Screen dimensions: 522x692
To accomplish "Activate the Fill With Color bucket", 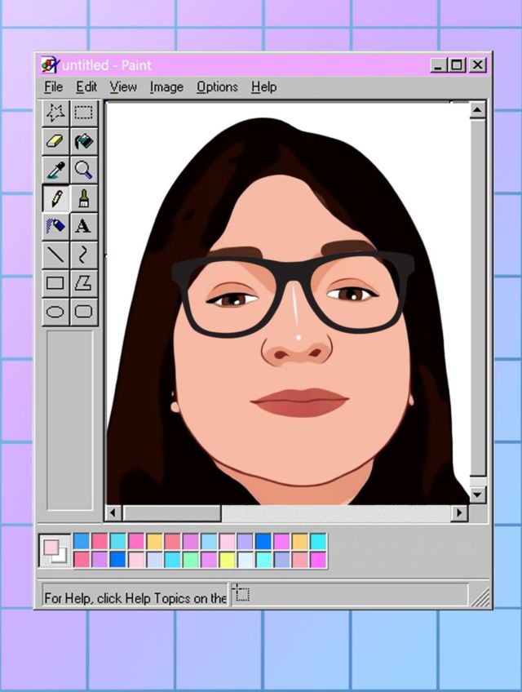I will point(83,141).
